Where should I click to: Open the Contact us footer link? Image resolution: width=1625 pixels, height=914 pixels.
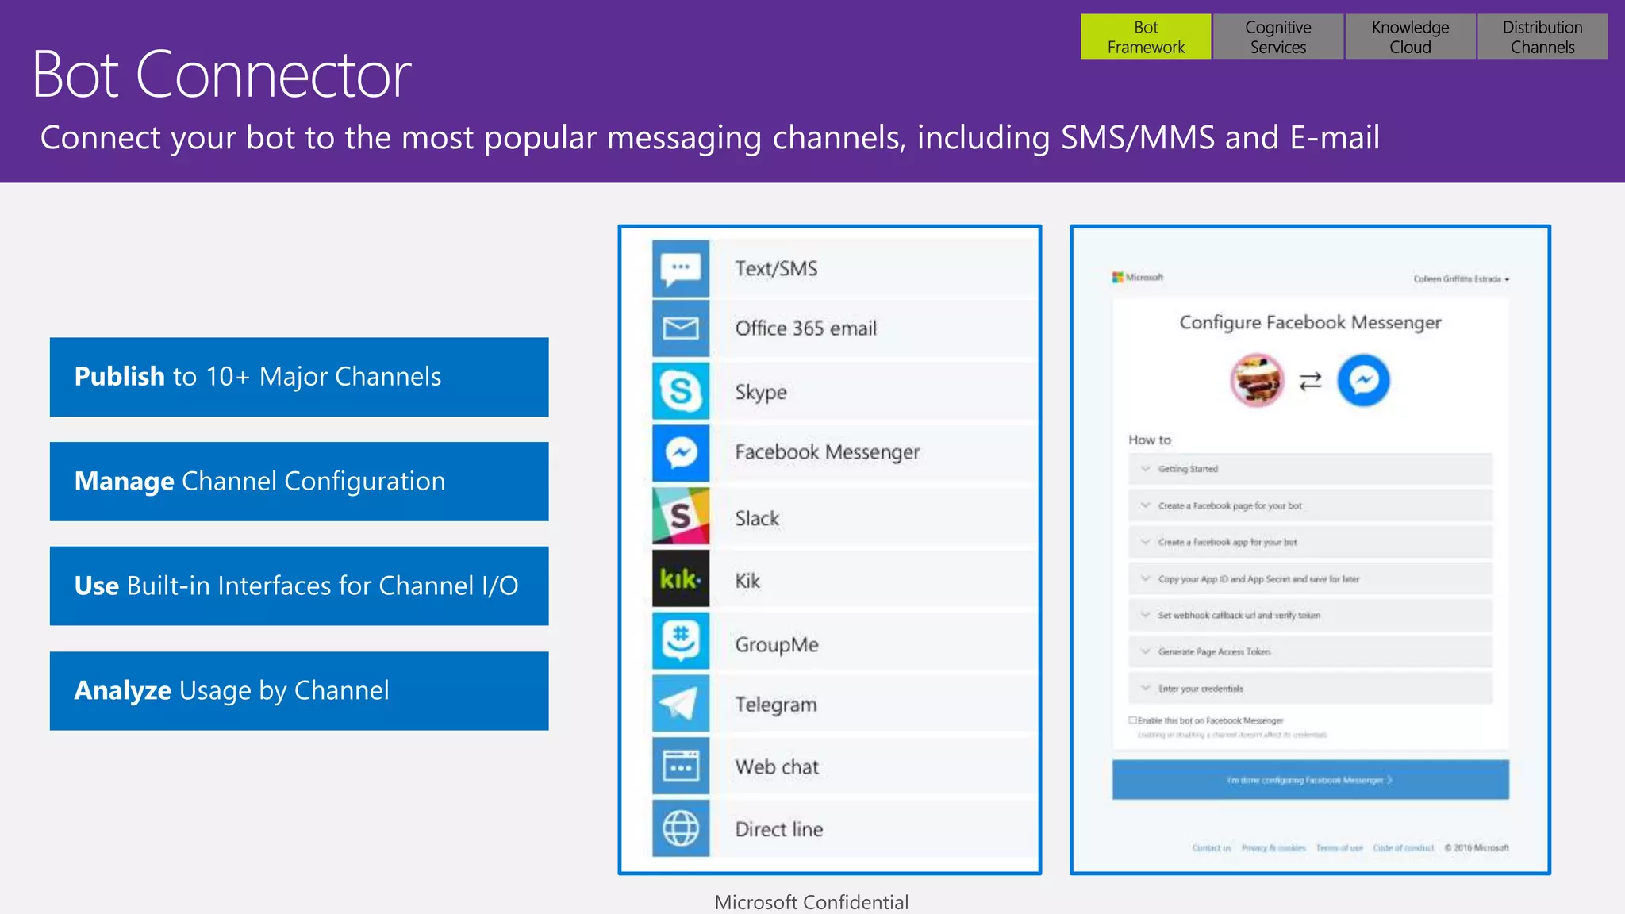tap(1212, 848)
